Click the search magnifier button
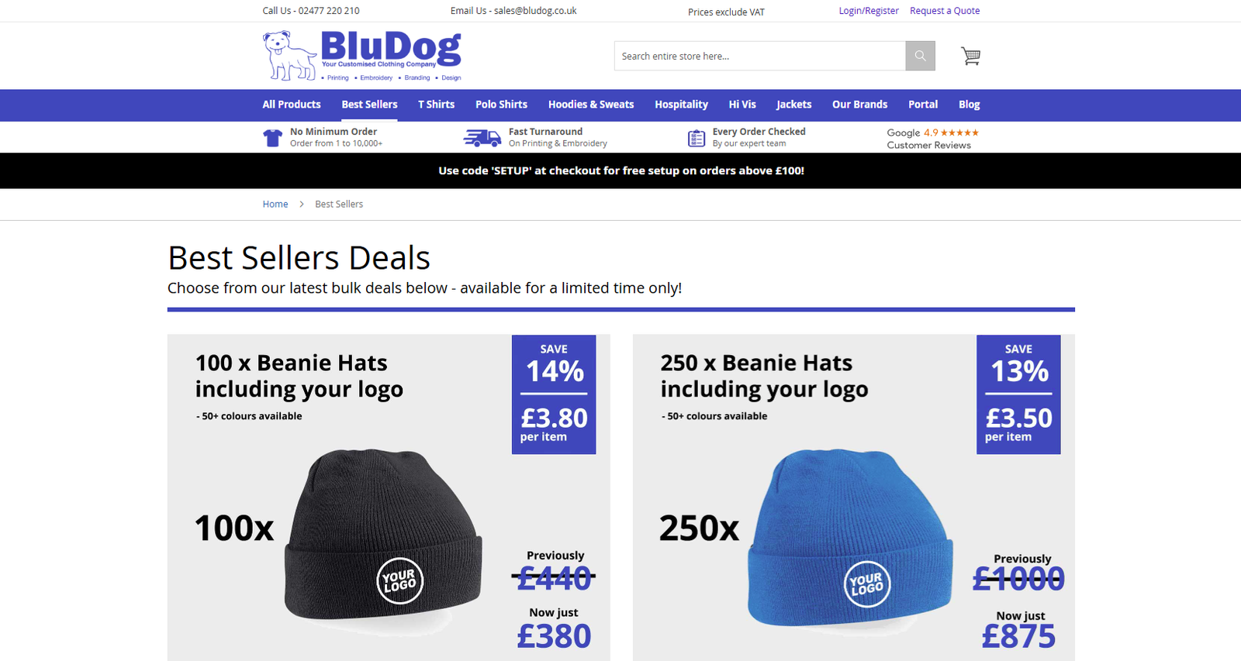Image resolution: width=1241 pixels, height=661 pixels. (920, 56)
